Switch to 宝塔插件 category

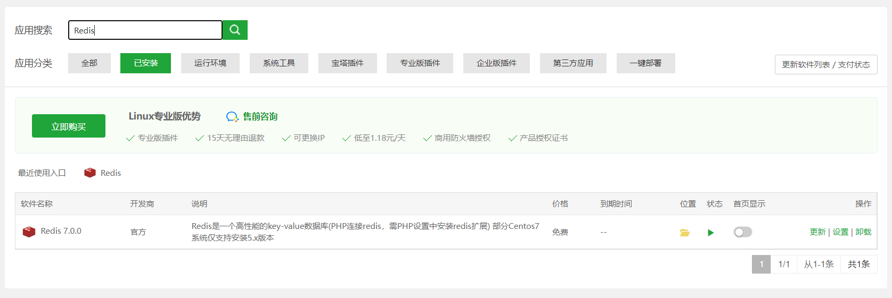coord(348,63)
